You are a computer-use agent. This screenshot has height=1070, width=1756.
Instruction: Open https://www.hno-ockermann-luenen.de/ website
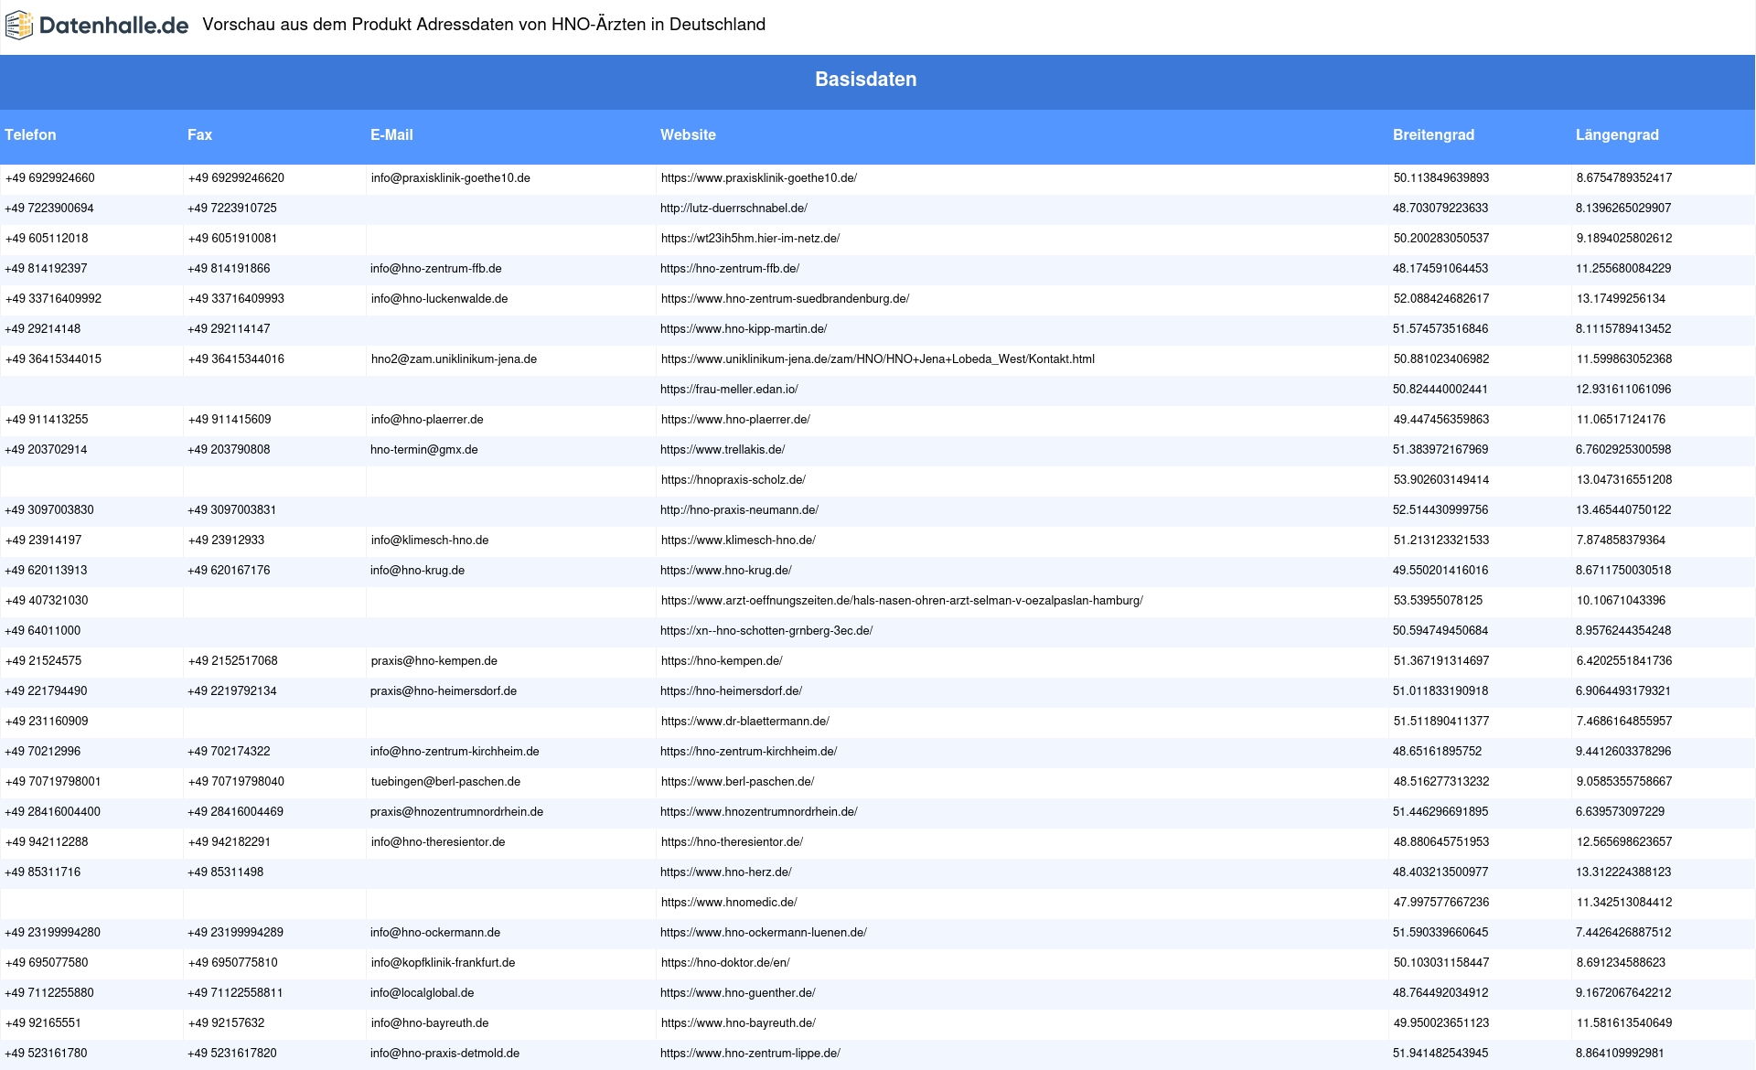point(764,933)
